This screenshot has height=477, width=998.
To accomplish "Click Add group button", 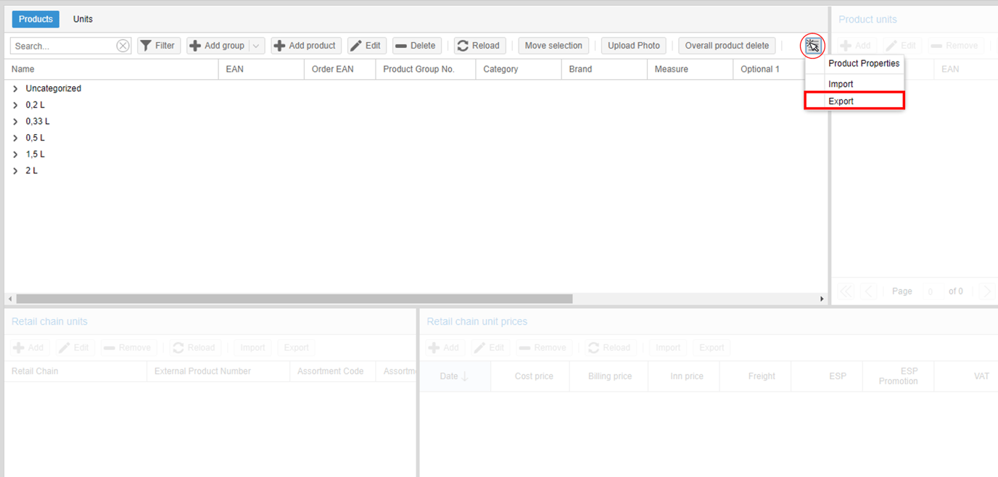I will point(218,46).
